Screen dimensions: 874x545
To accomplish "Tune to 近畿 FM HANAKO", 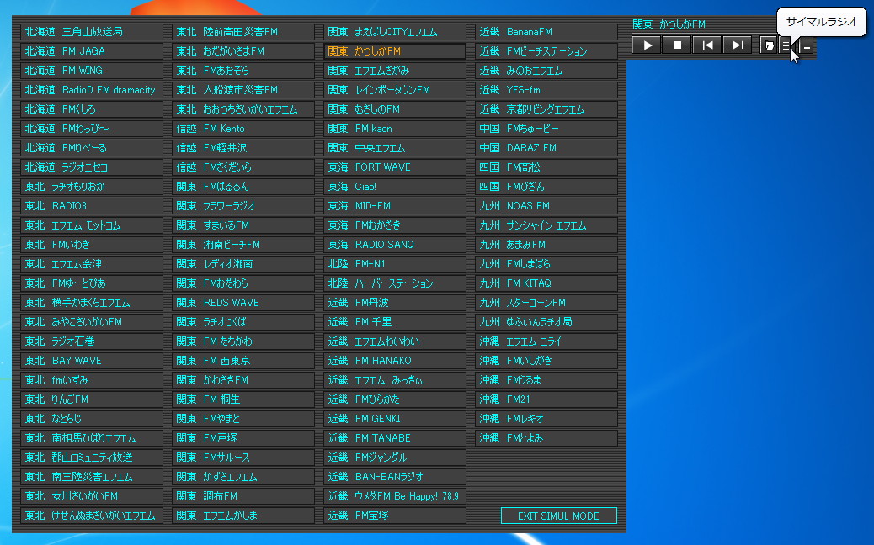I will click(395, 361).
